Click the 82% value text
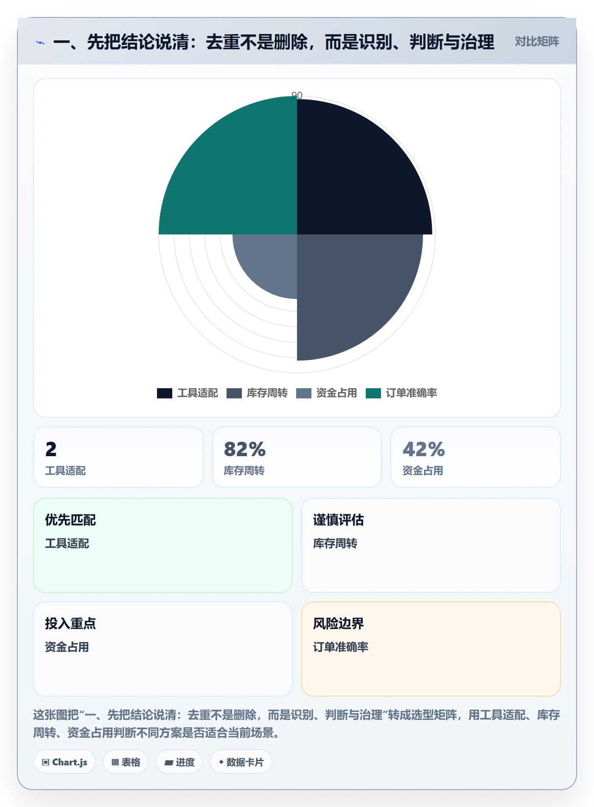594x807 pixels. (245, 449)
